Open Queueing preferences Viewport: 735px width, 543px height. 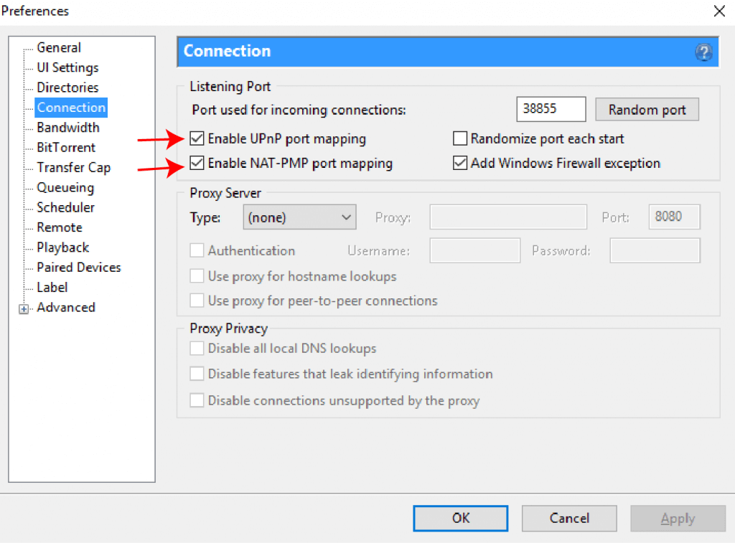click(x=65, y=188)
